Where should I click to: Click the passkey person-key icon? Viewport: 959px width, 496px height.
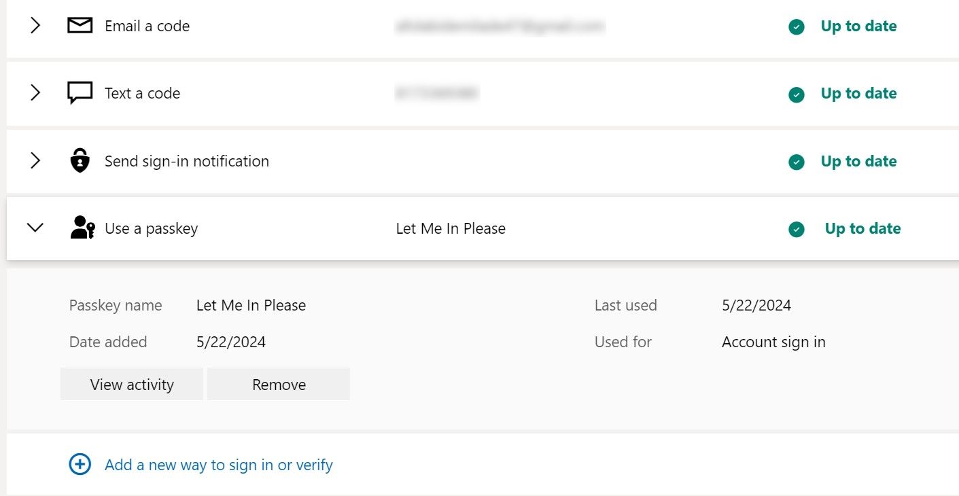[82, 228]
